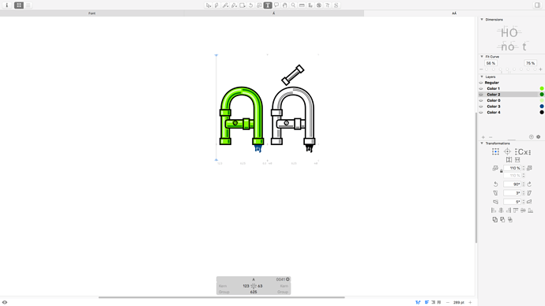545x306 pixels.
Task: Click the transformation origin grid selector
Action: pyautogui.click(x=496, y=151)
